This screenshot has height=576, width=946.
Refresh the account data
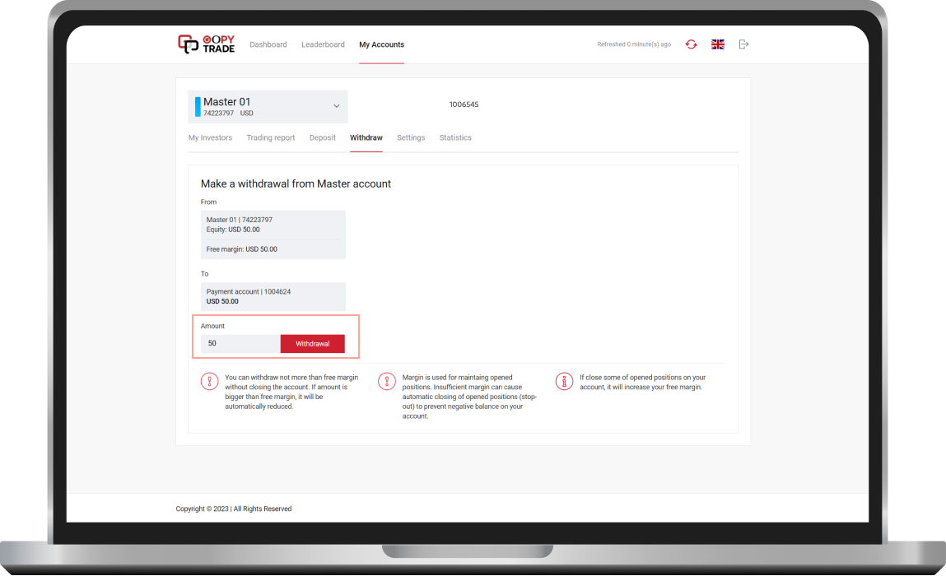pos(691,44)
